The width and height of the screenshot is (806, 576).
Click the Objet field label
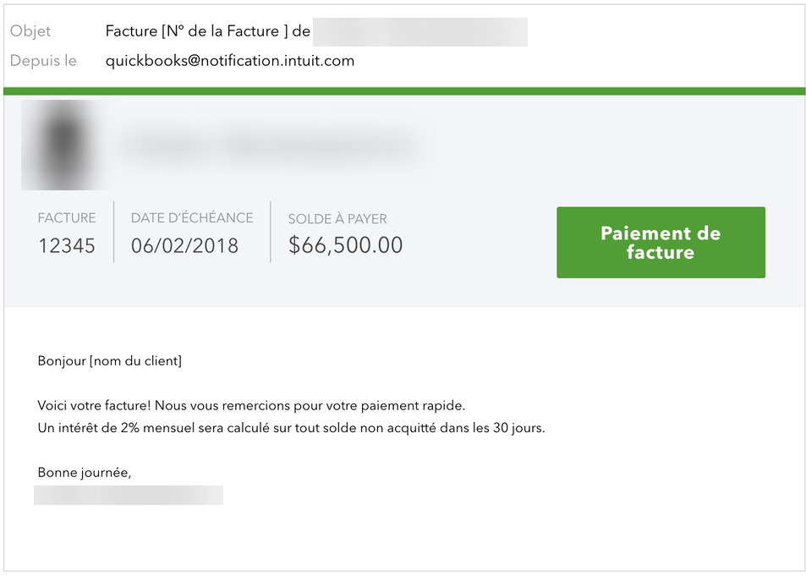click(x=30, y=31)
